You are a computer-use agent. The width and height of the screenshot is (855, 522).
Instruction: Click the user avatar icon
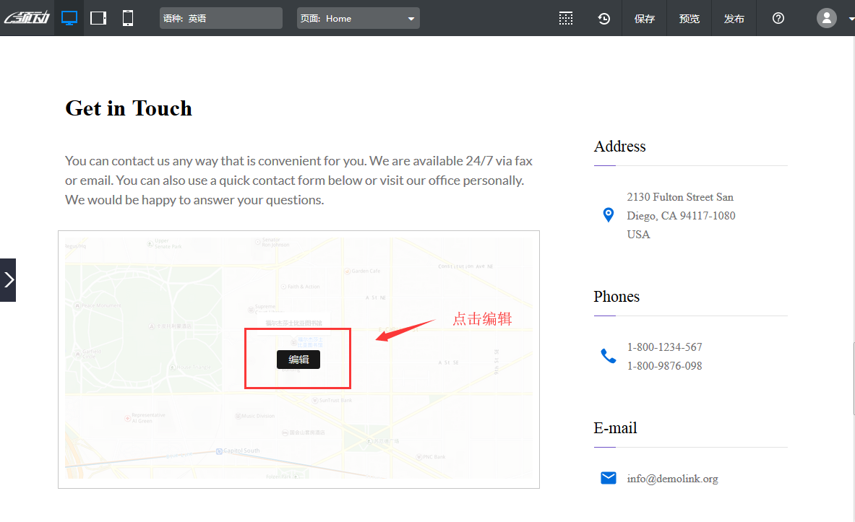826,18
